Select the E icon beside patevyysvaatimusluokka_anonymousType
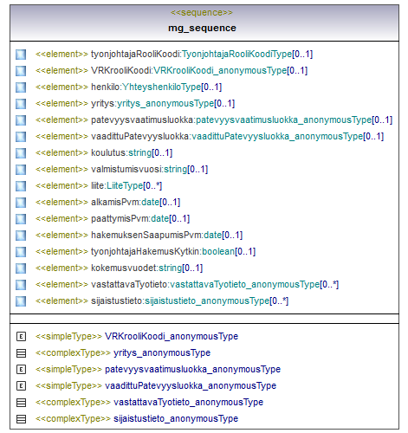 tap(21, 370)
